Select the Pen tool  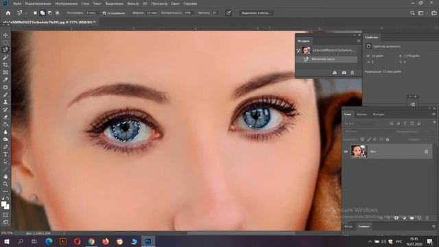5,147
